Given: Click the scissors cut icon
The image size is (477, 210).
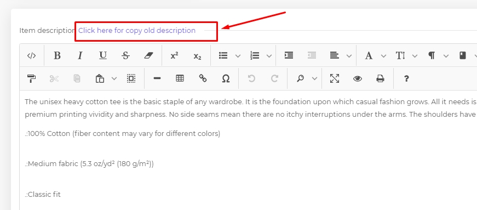Looking at the screenshot, I should 54,78.
